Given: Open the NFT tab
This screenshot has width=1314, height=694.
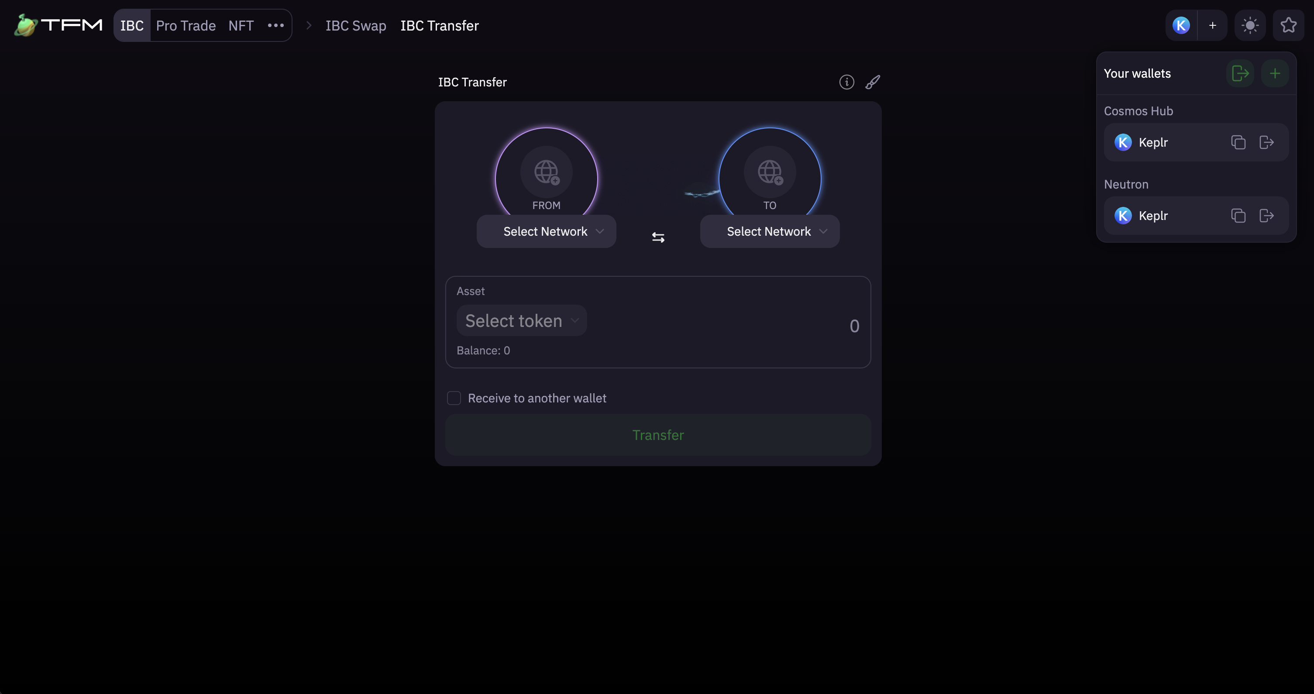Looking at the screenshot, I should coord(241,25).
